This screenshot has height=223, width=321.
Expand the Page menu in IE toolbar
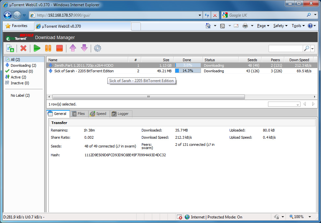pyautogui.click(x=263, y=26)
